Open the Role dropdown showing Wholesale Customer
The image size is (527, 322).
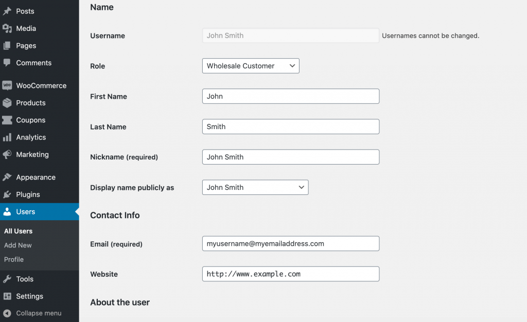(251, 66)
